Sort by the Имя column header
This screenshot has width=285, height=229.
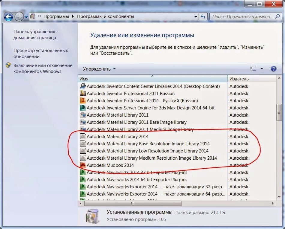153,79
